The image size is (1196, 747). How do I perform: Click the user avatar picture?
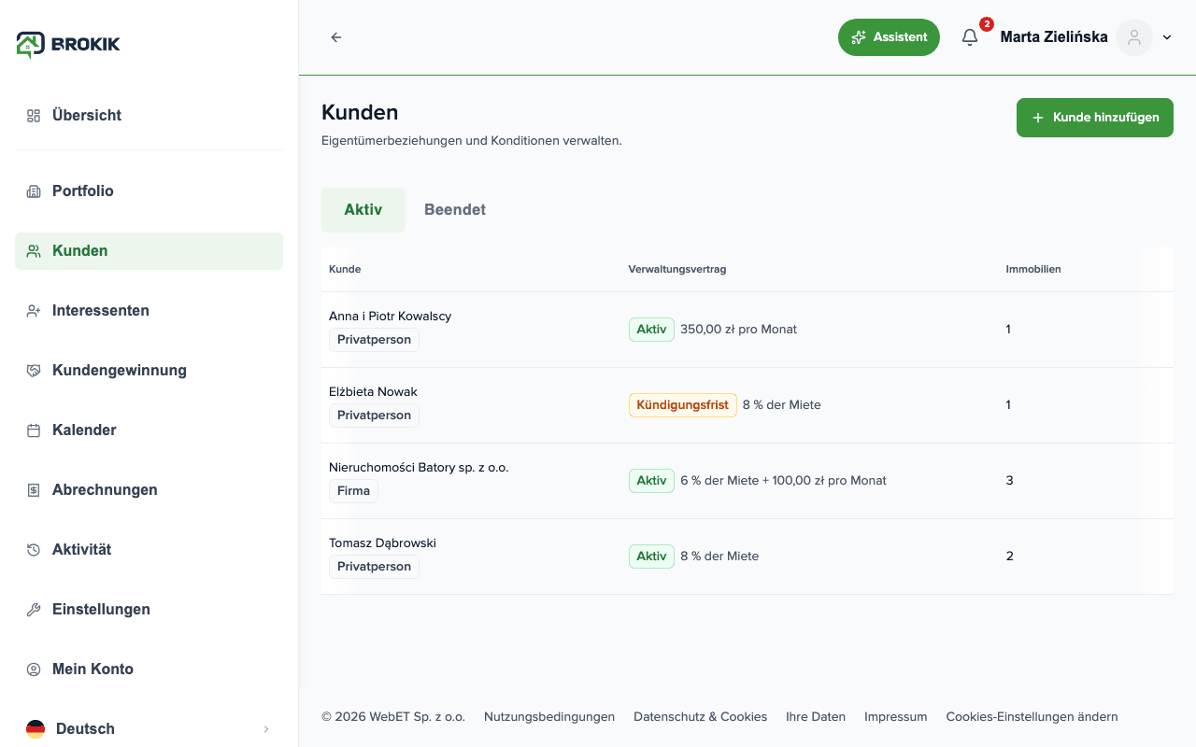1134,37
